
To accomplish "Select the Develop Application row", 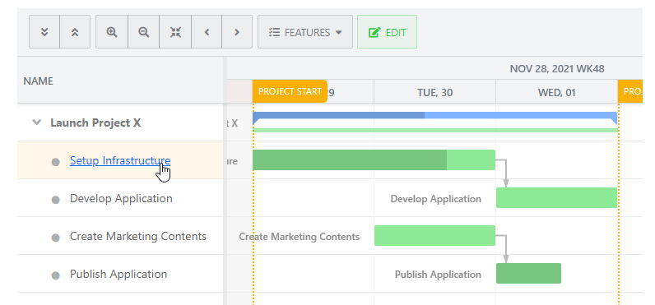I will (120, 198).
